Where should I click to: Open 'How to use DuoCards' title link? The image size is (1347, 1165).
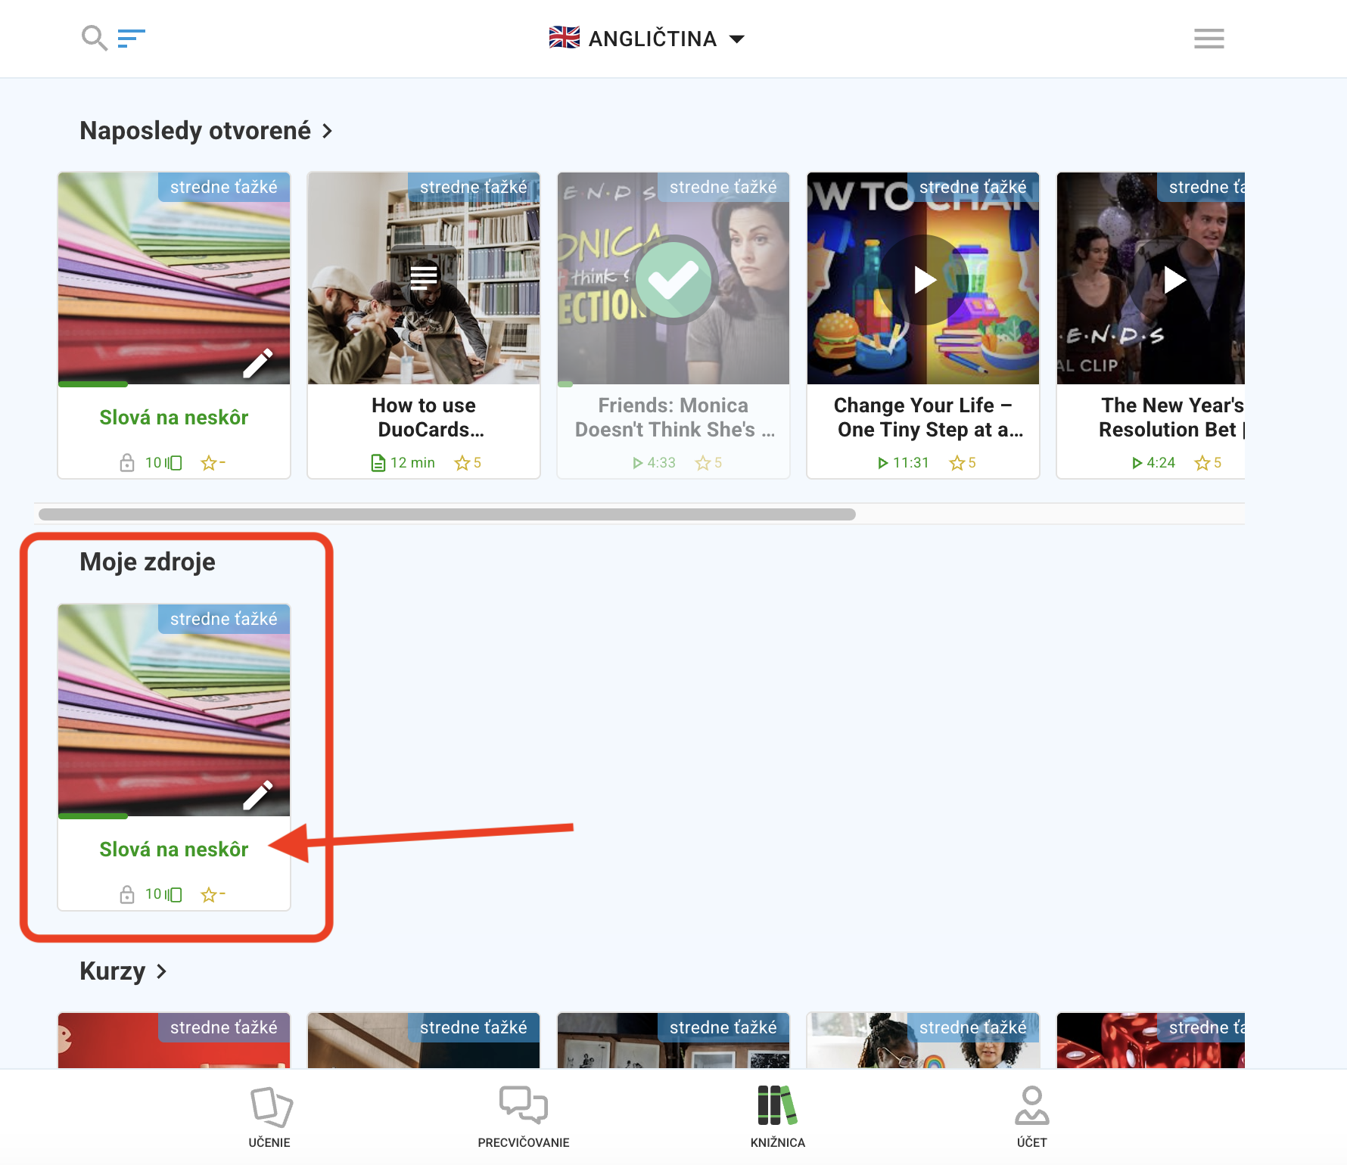tap(424, 418)
